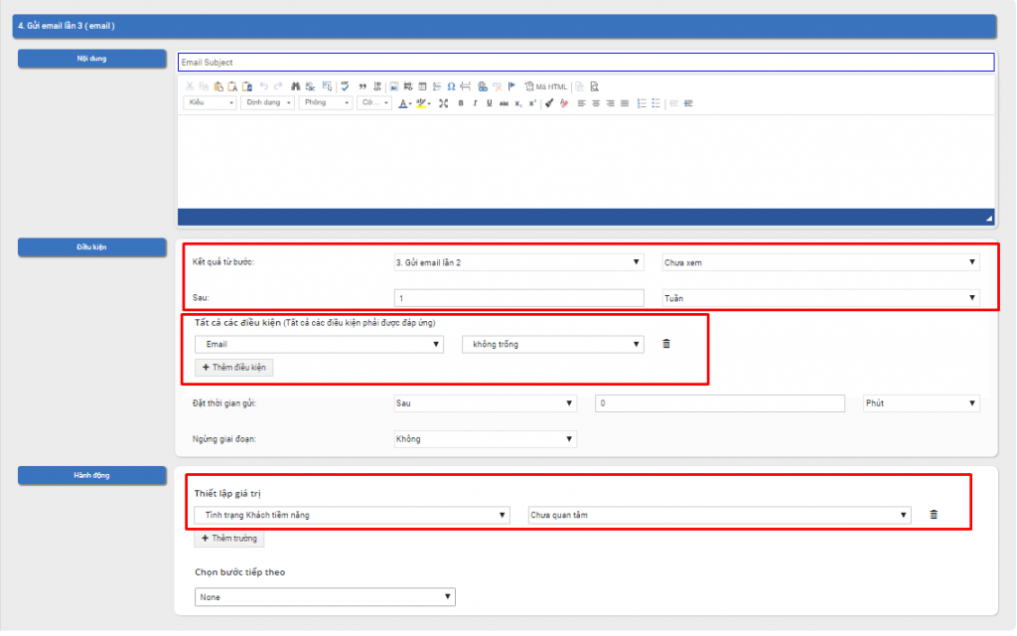Click the Undo arrow icon

263,86
